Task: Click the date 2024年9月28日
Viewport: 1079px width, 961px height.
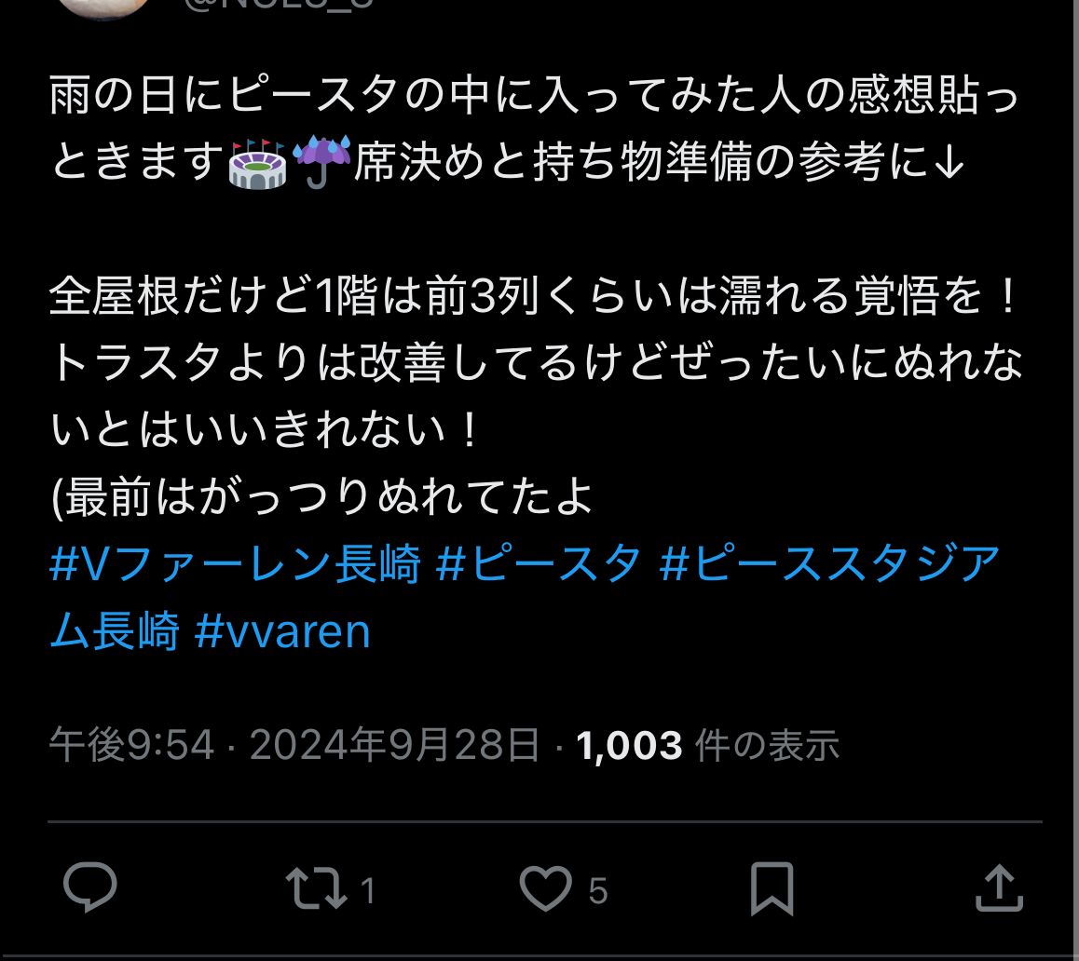Action: pos(394,745)
